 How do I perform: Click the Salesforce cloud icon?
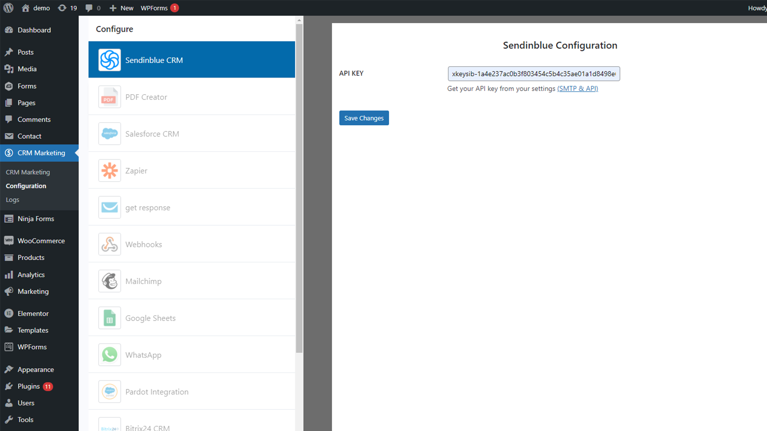tap(109, 134)
